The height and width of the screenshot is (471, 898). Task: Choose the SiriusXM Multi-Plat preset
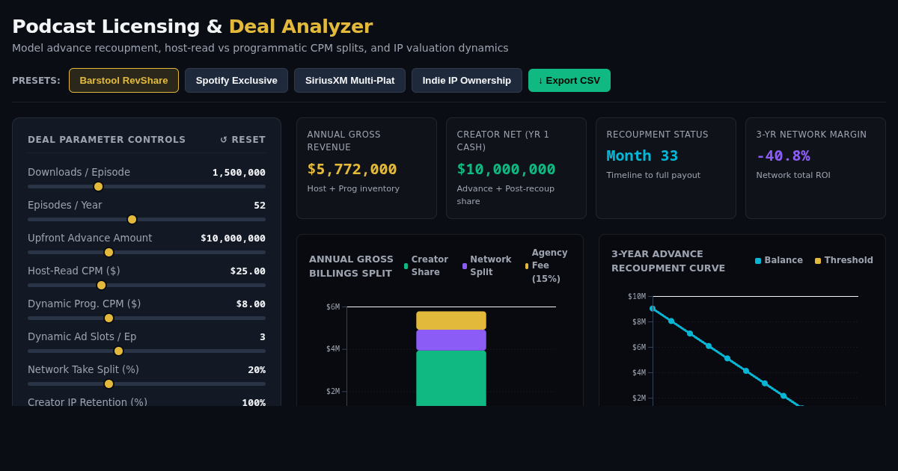coord(349,80)
